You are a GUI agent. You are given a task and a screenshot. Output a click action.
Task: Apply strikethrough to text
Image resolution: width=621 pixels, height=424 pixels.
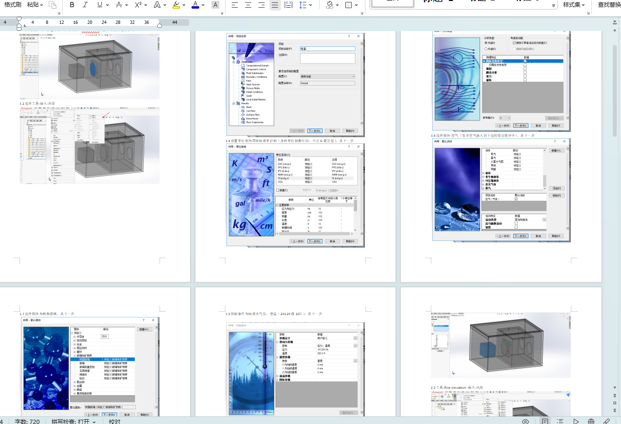tap(119, 5)
